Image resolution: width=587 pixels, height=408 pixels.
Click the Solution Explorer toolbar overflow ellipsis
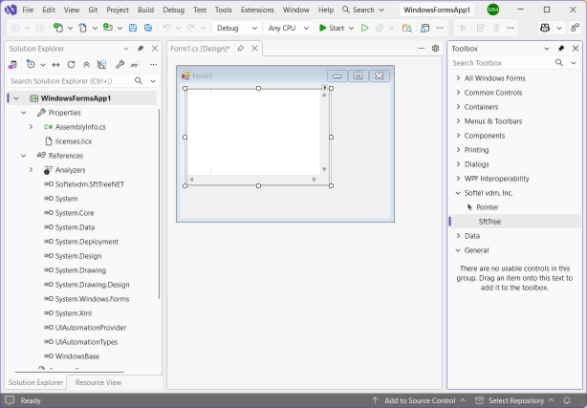(154, 65)
